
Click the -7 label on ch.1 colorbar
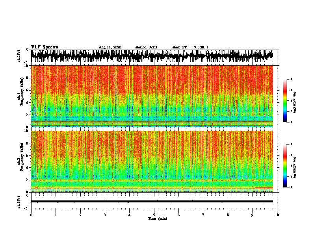pos(291,122)
